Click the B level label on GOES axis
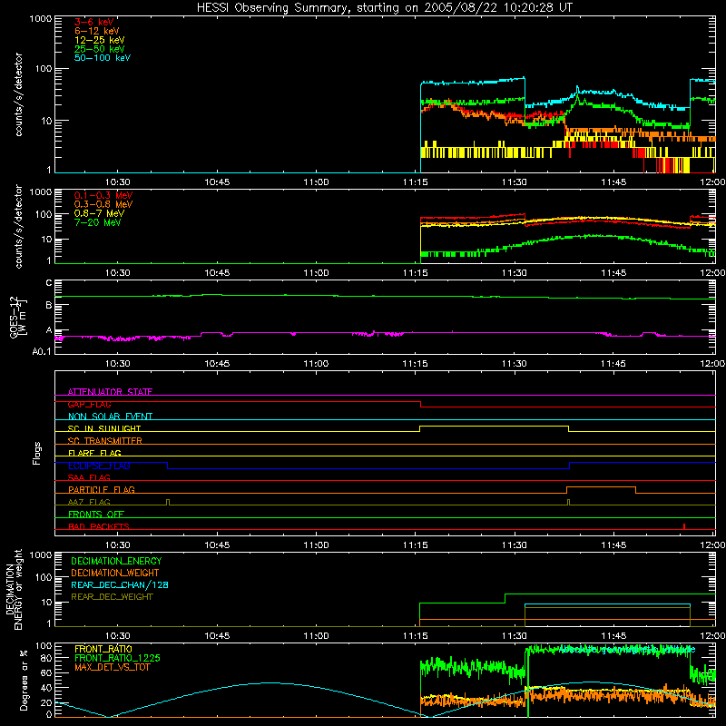 coord(49,305)
